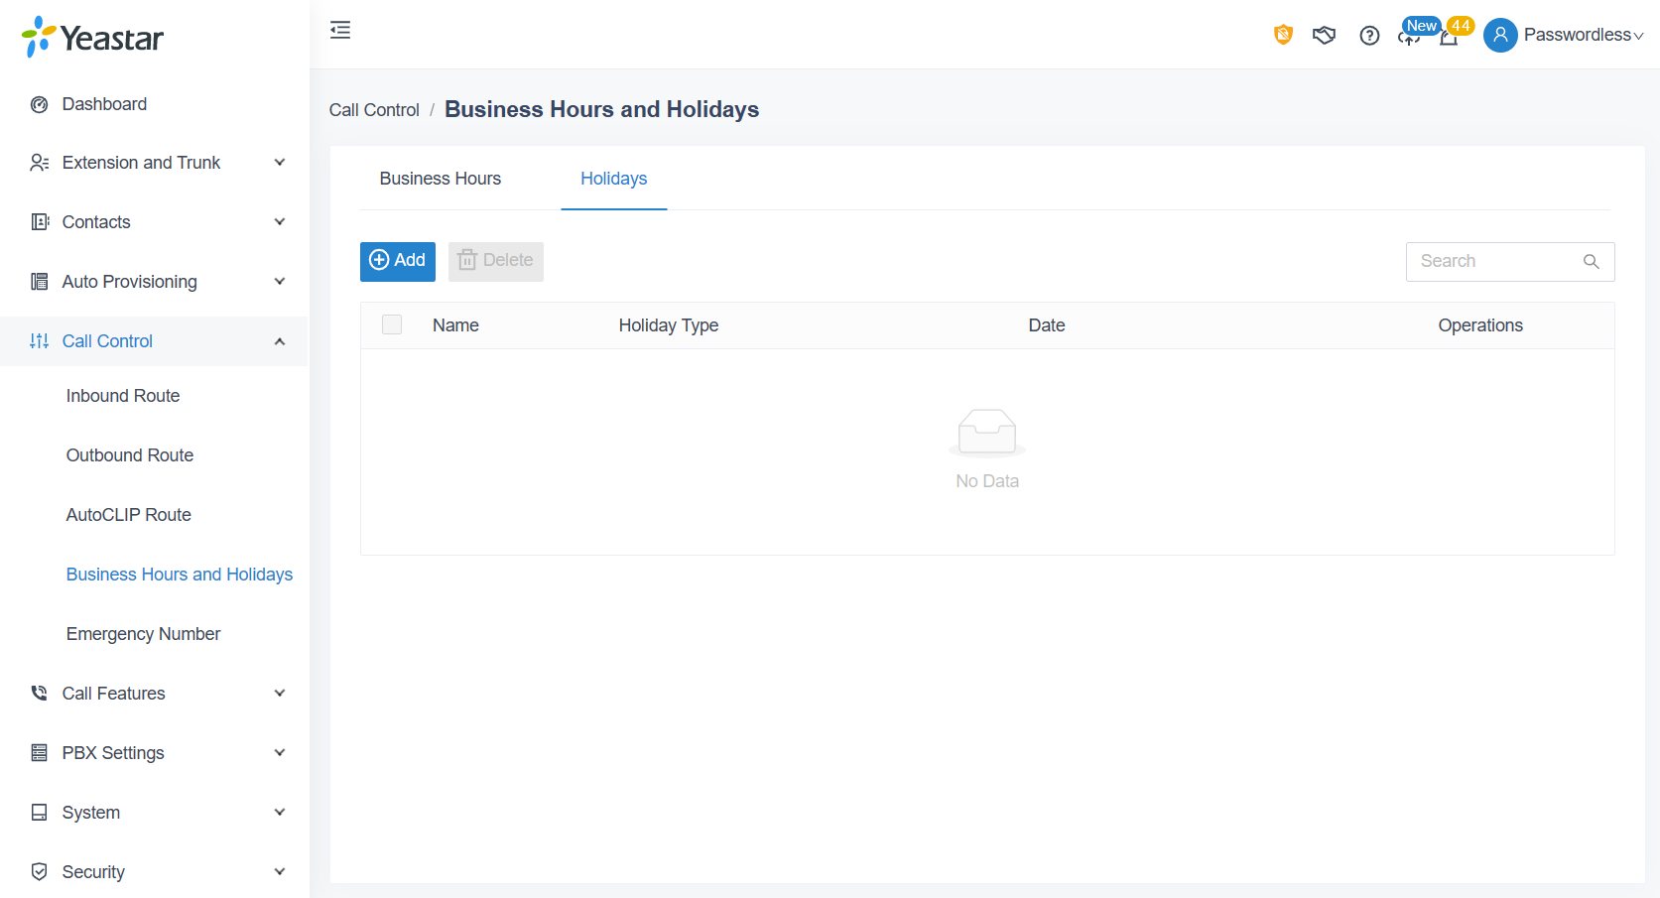Switch to the Business Hours tab

(x=441, y=179)
